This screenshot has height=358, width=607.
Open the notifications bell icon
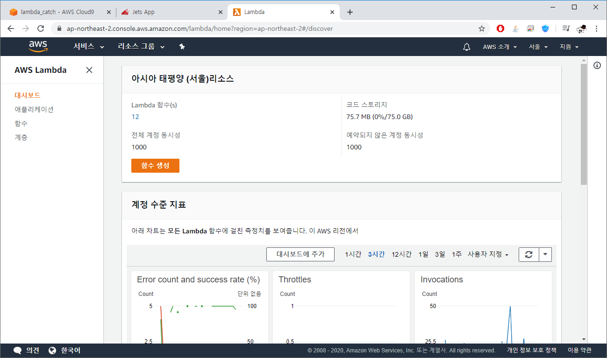point(466,47)
